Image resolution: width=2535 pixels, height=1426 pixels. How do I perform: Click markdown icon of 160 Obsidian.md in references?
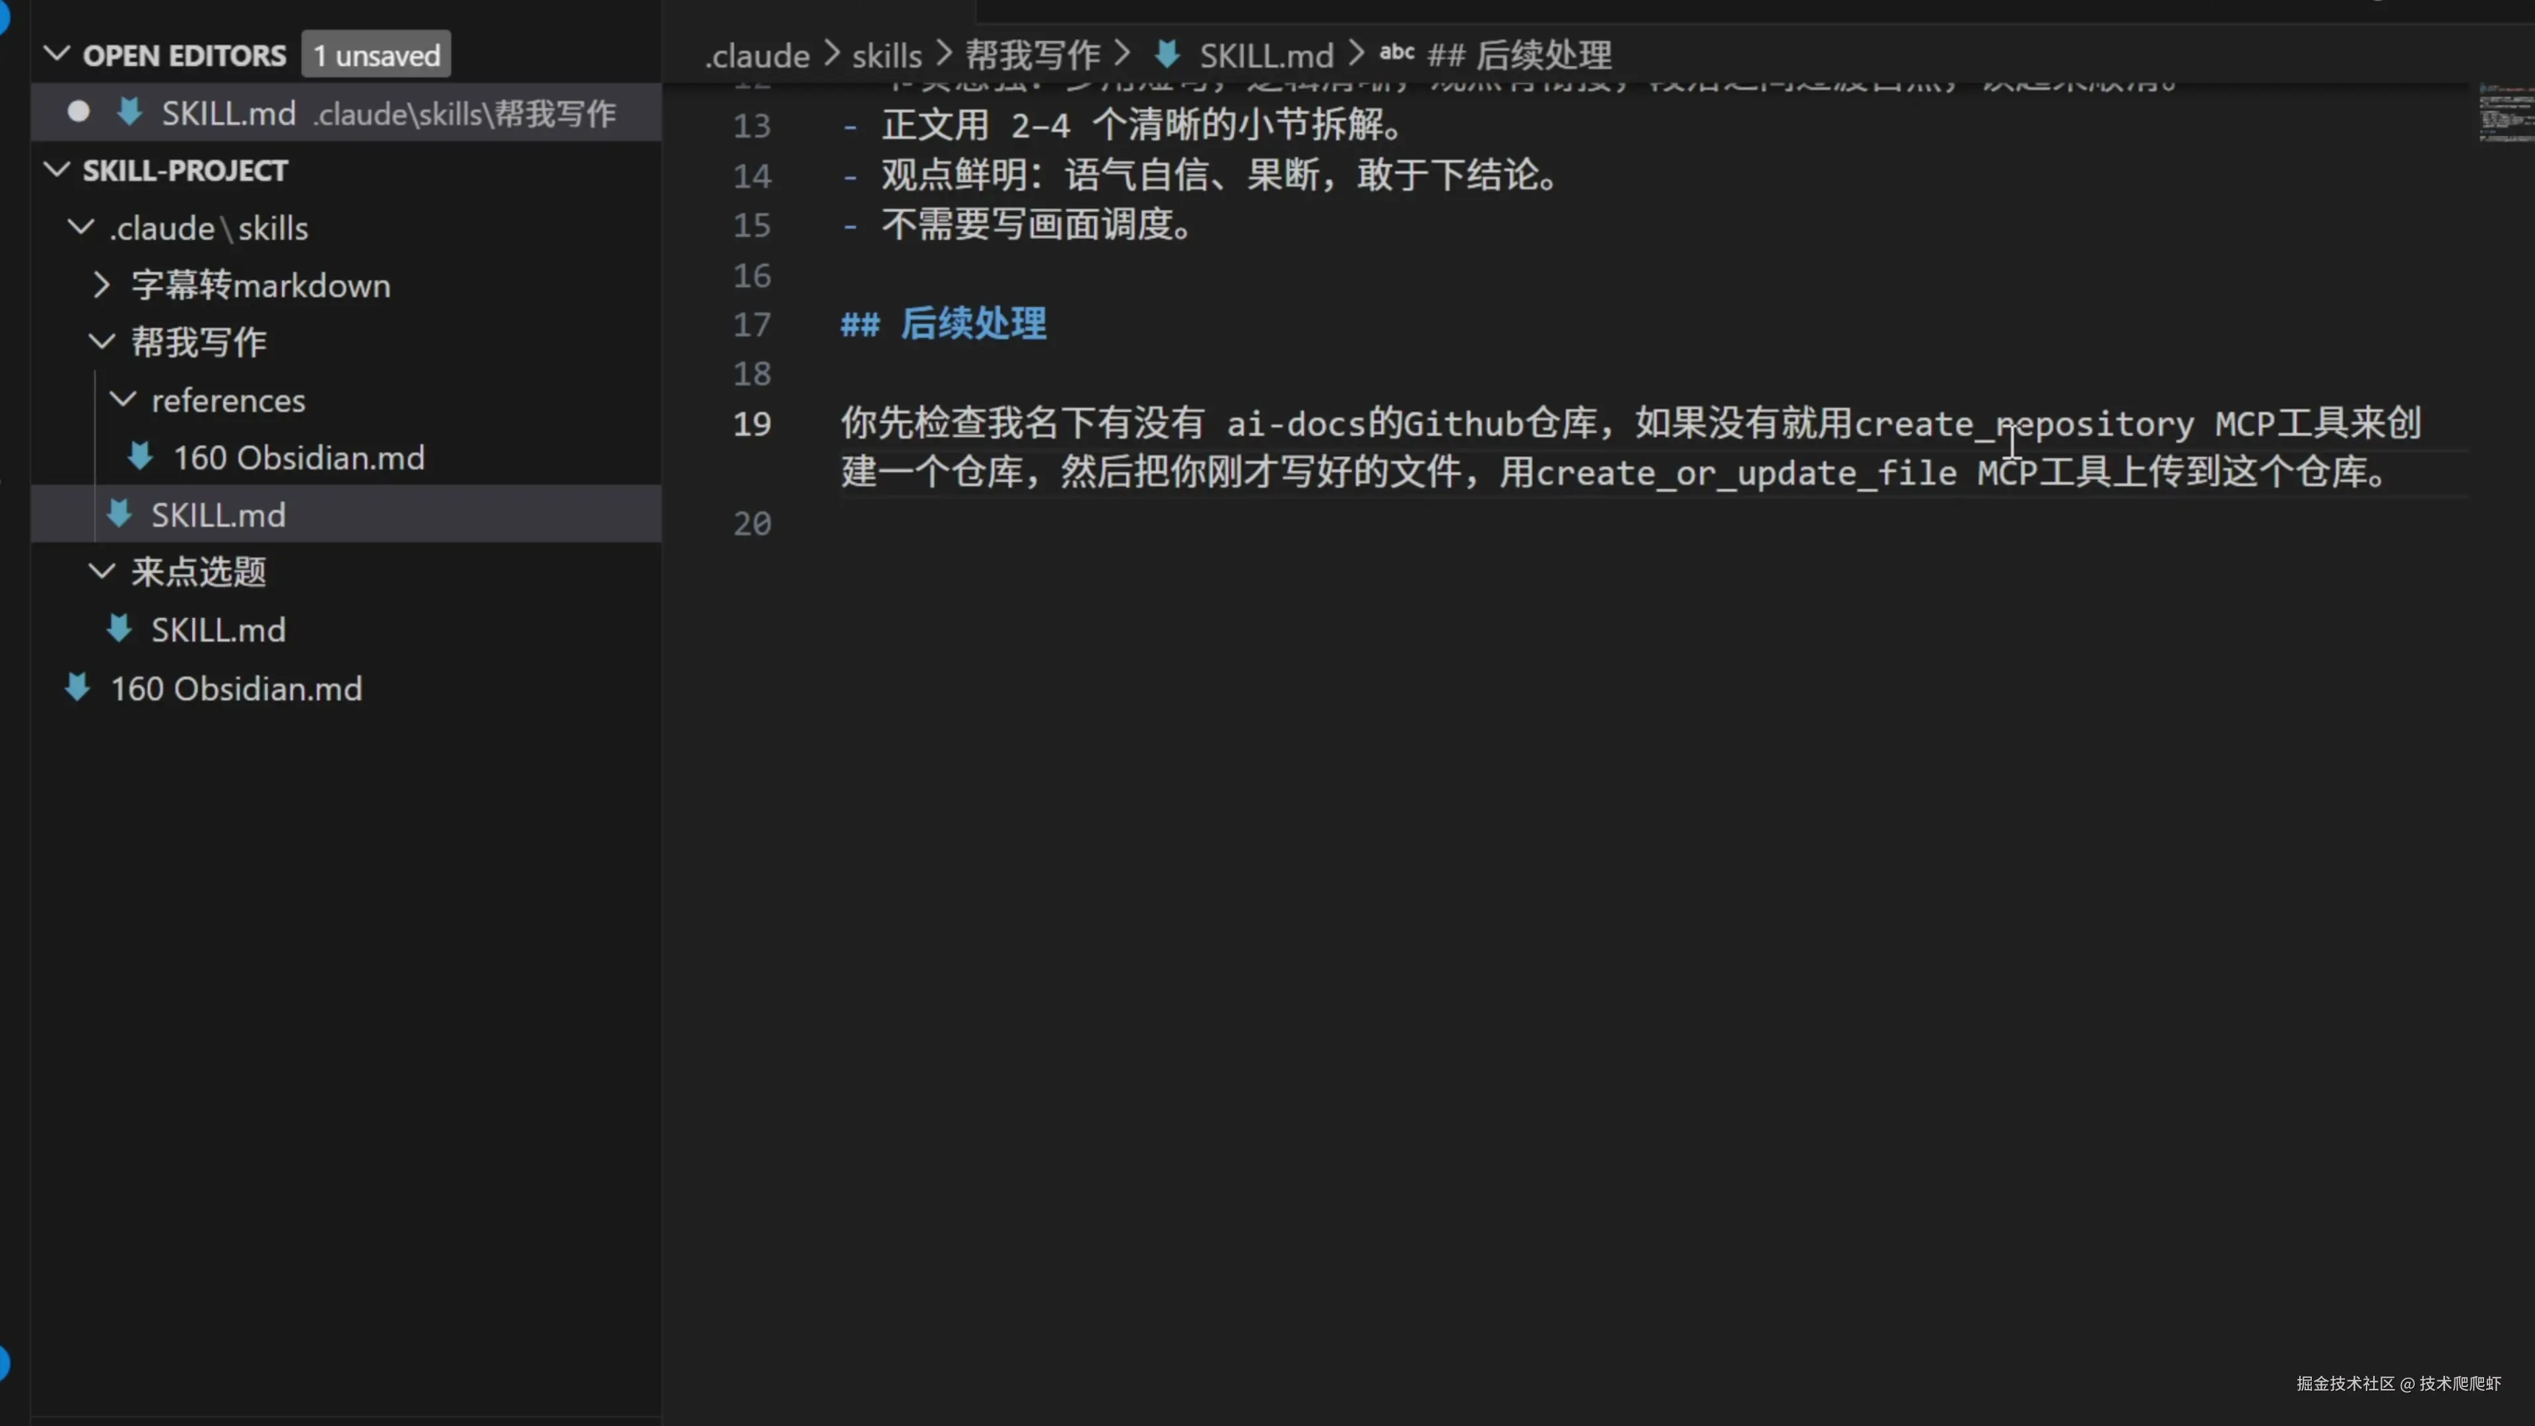tap(141, 457)
